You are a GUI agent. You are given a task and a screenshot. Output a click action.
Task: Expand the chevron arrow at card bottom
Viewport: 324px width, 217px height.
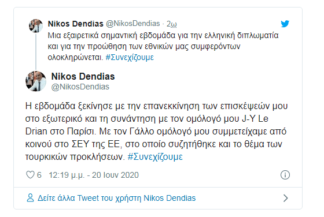(x=286, y=198)
